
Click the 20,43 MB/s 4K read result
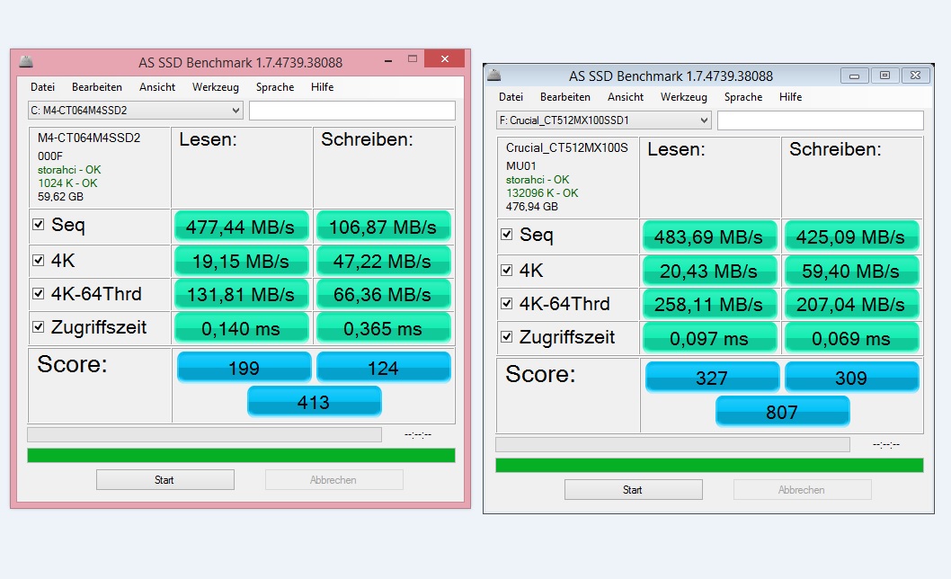pos(709,271)
